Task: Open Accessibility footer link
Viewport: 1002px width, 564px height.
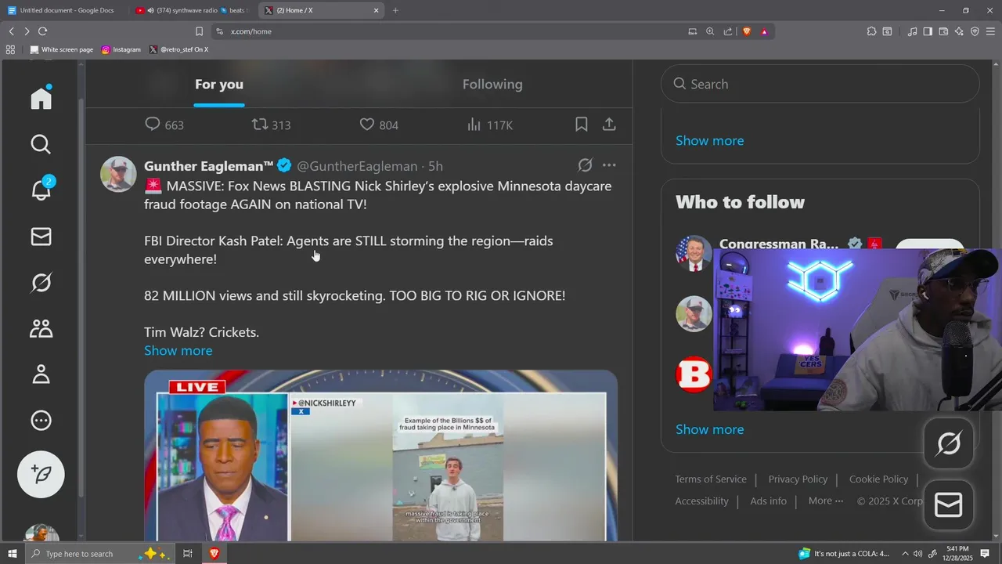Action: (701, 501)
